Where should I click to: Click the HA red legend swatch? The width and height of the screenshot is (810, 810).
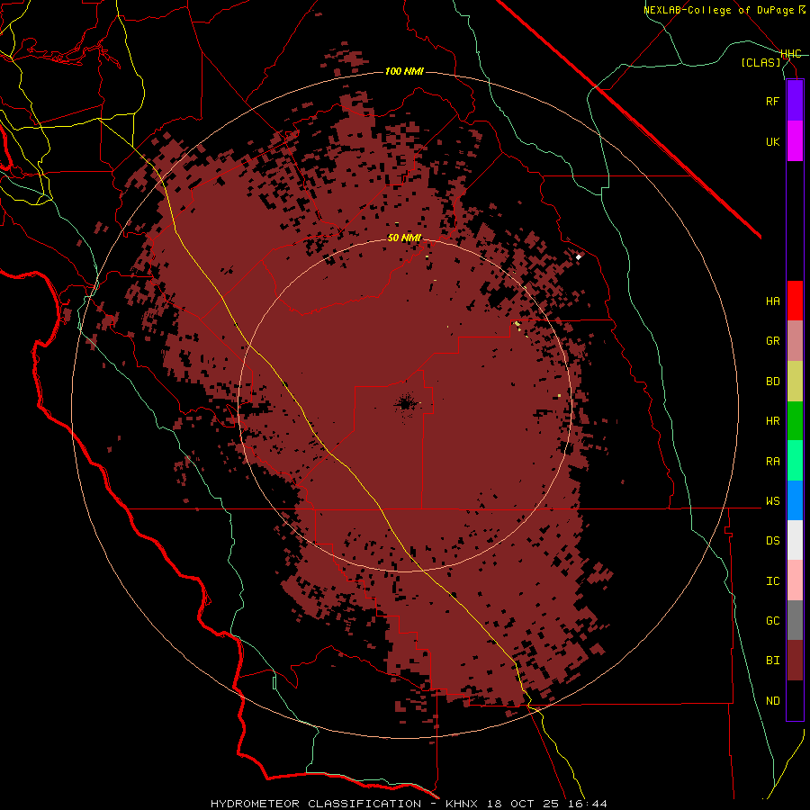(x=795, y=301)
